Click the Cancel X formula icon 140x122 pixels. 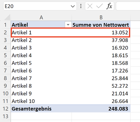90,6
